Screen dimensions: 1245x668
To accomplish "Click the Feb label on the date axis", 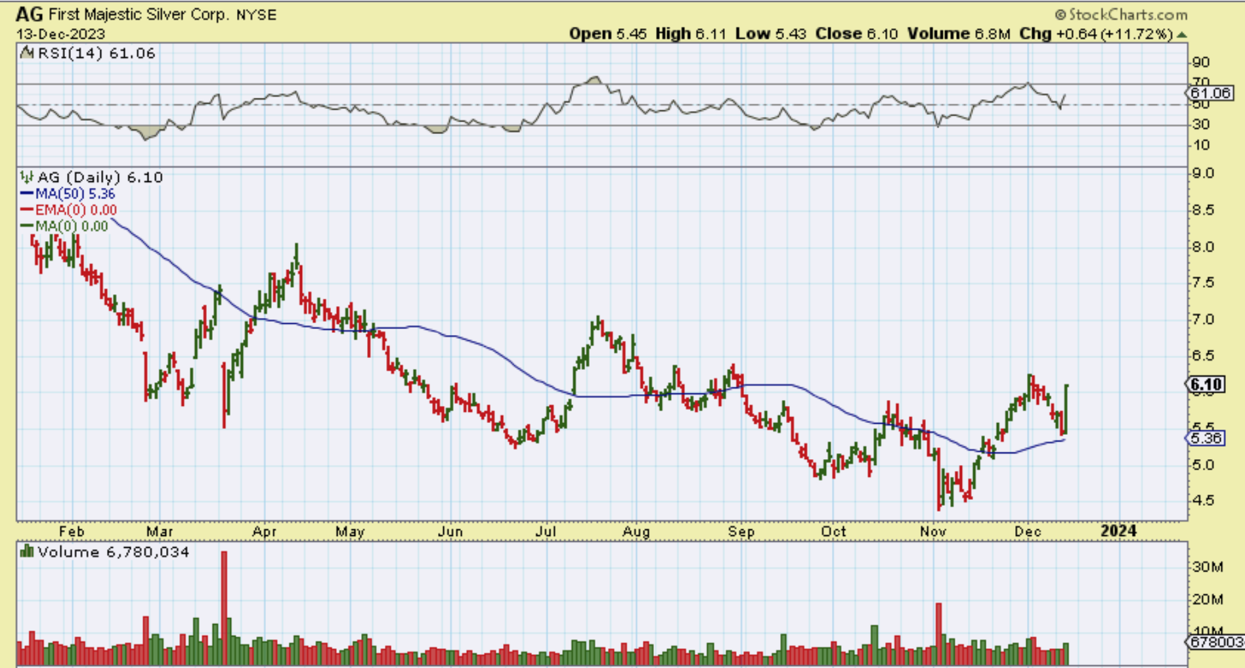I will point(72,531).
